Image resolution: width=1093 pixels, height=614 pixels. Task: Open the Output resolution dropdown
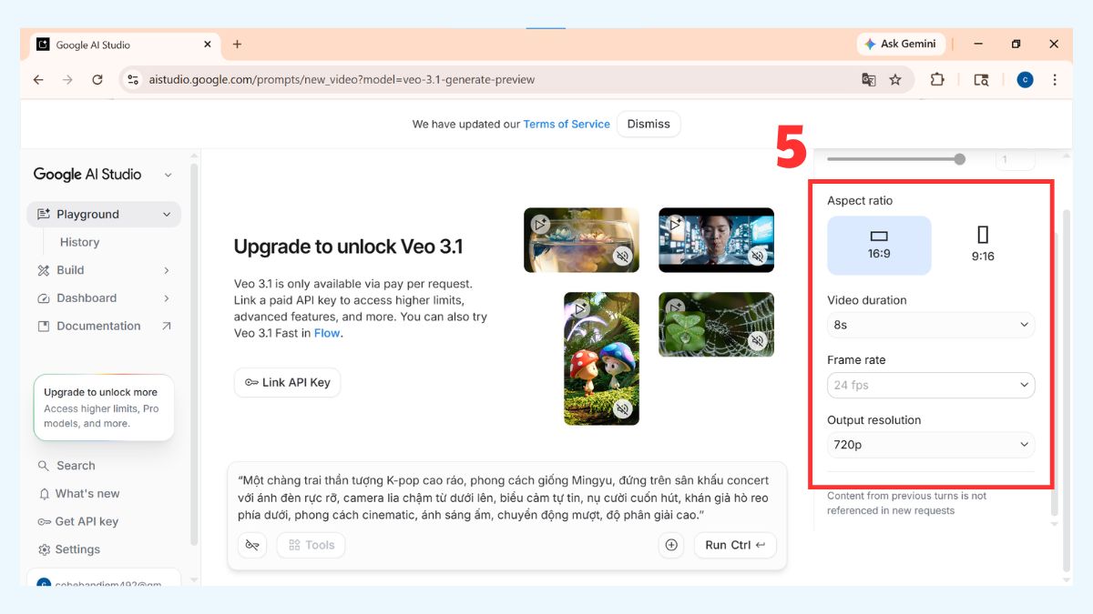(x=931, y=445)
